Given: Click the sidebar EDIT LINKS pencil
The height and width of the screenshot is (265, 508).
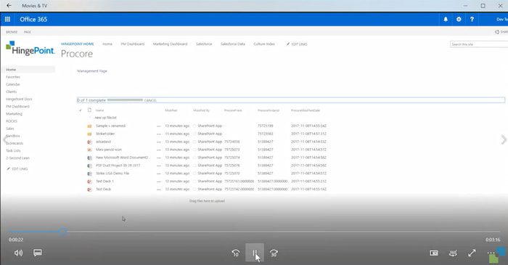Looking at the screenshot, I should click(9, 168).
